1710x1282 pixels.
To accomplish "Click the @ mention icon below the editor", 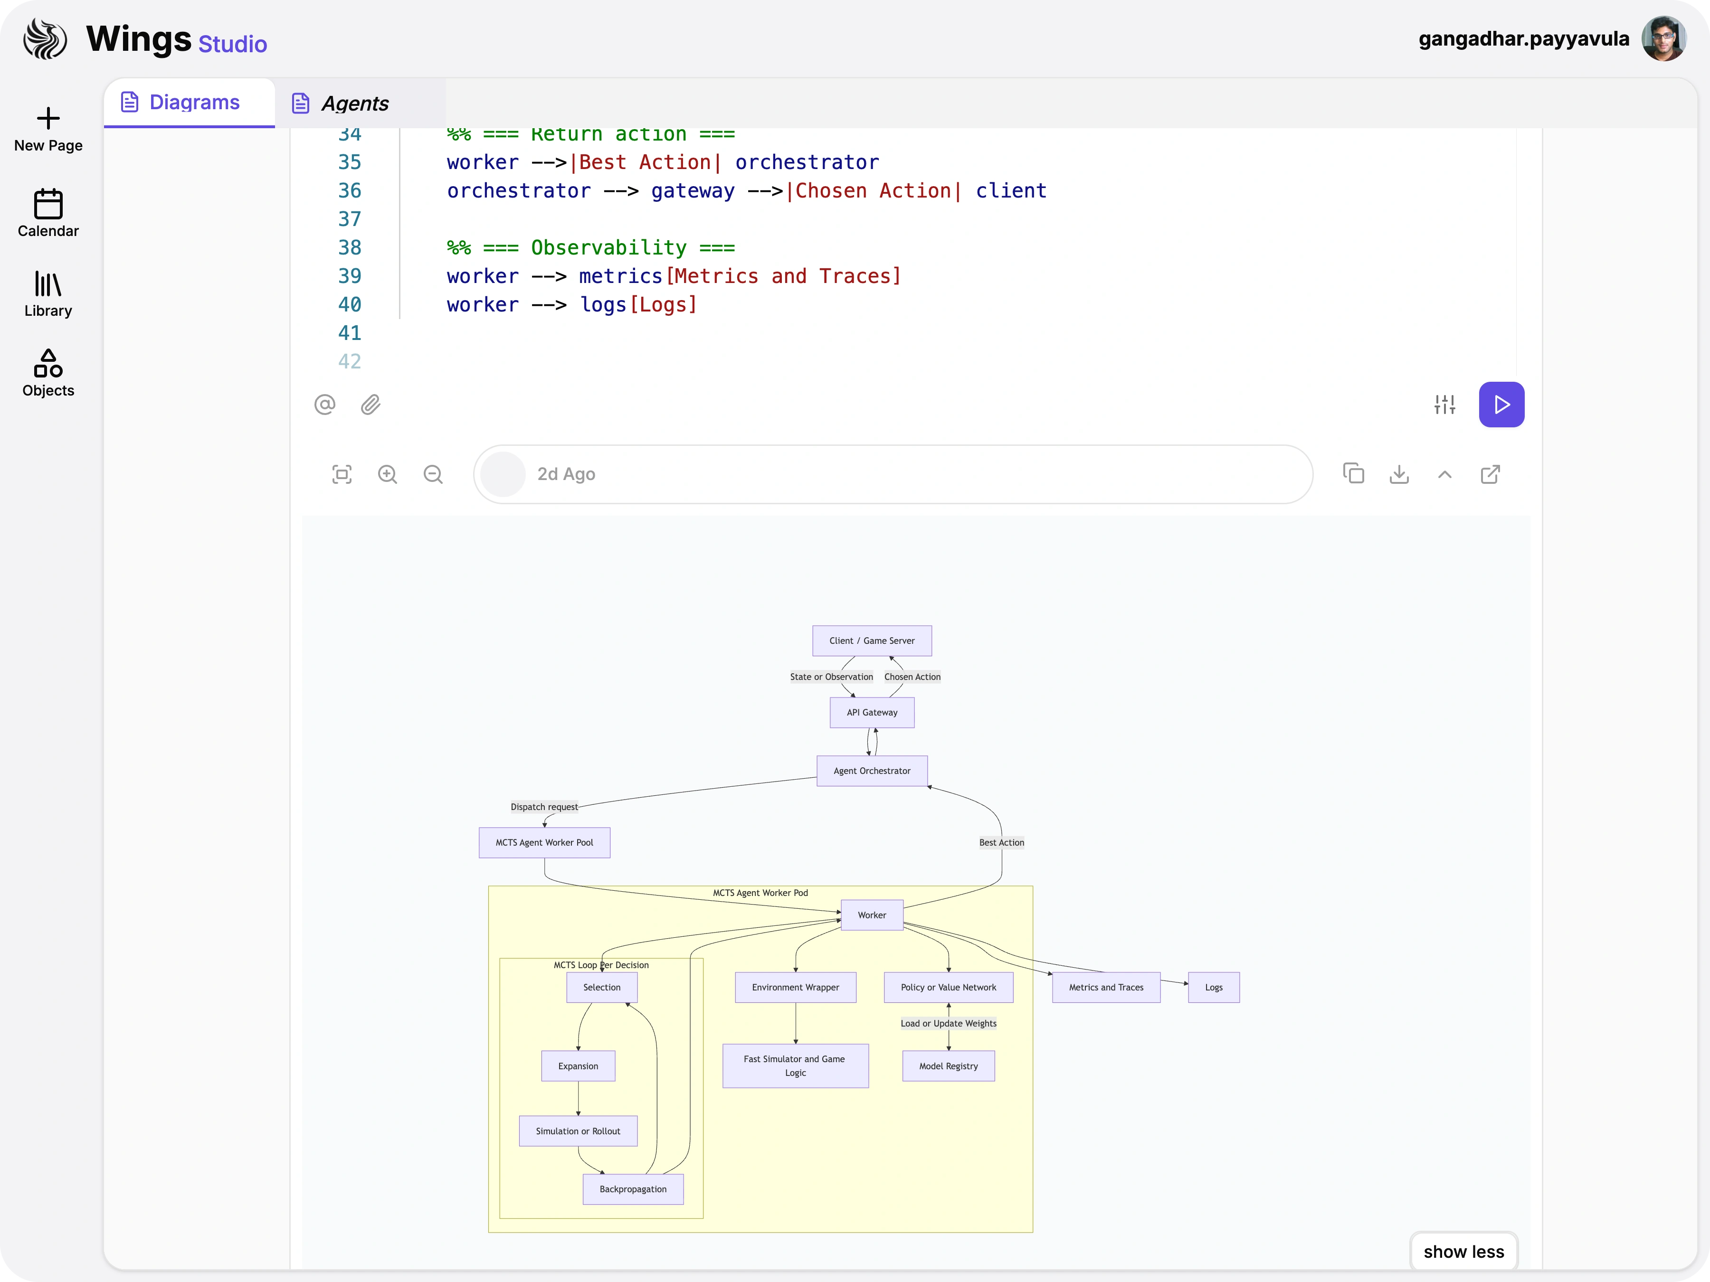I will (x=325, y=404).
